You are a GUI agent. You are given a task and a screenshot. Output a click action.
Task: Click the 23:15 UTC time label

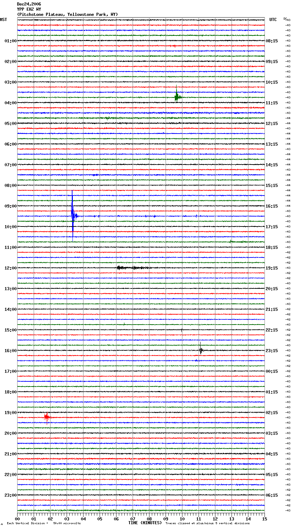(x=272, y=351)
